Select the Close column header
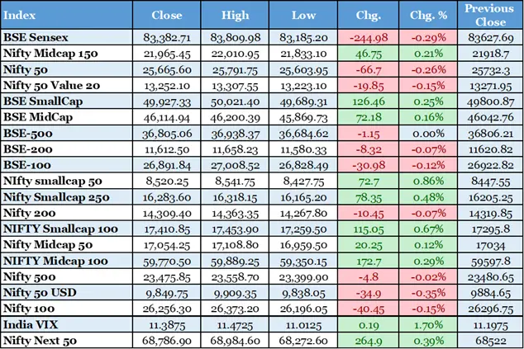 pos(166,15)
